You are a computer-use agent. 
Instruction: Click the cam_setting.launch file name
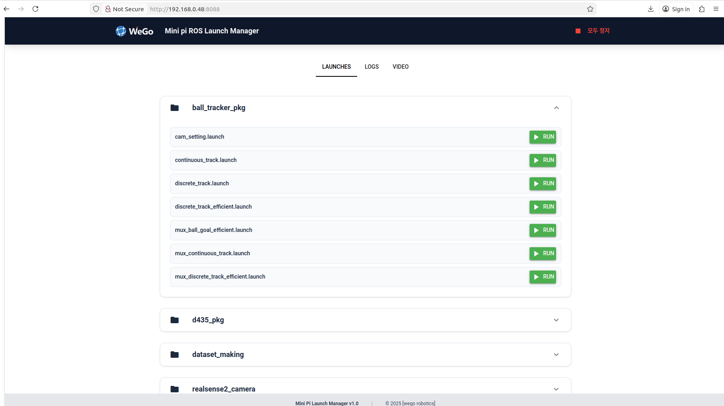[x=200, y=137]
